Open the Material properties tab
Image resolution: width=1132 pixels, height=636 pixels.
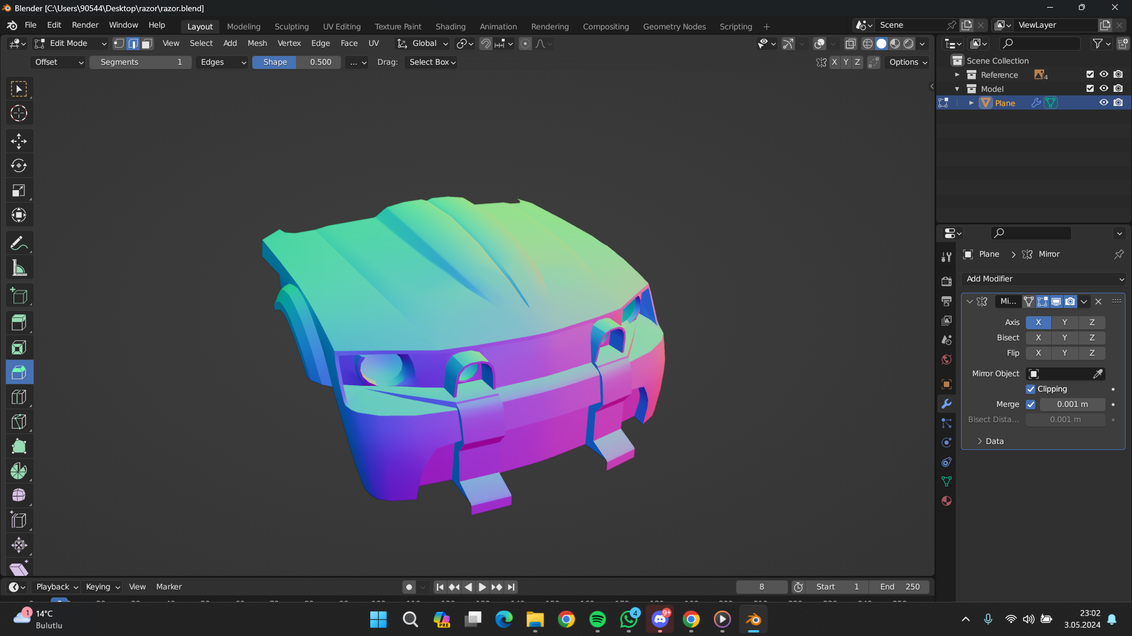pos(946,501)
